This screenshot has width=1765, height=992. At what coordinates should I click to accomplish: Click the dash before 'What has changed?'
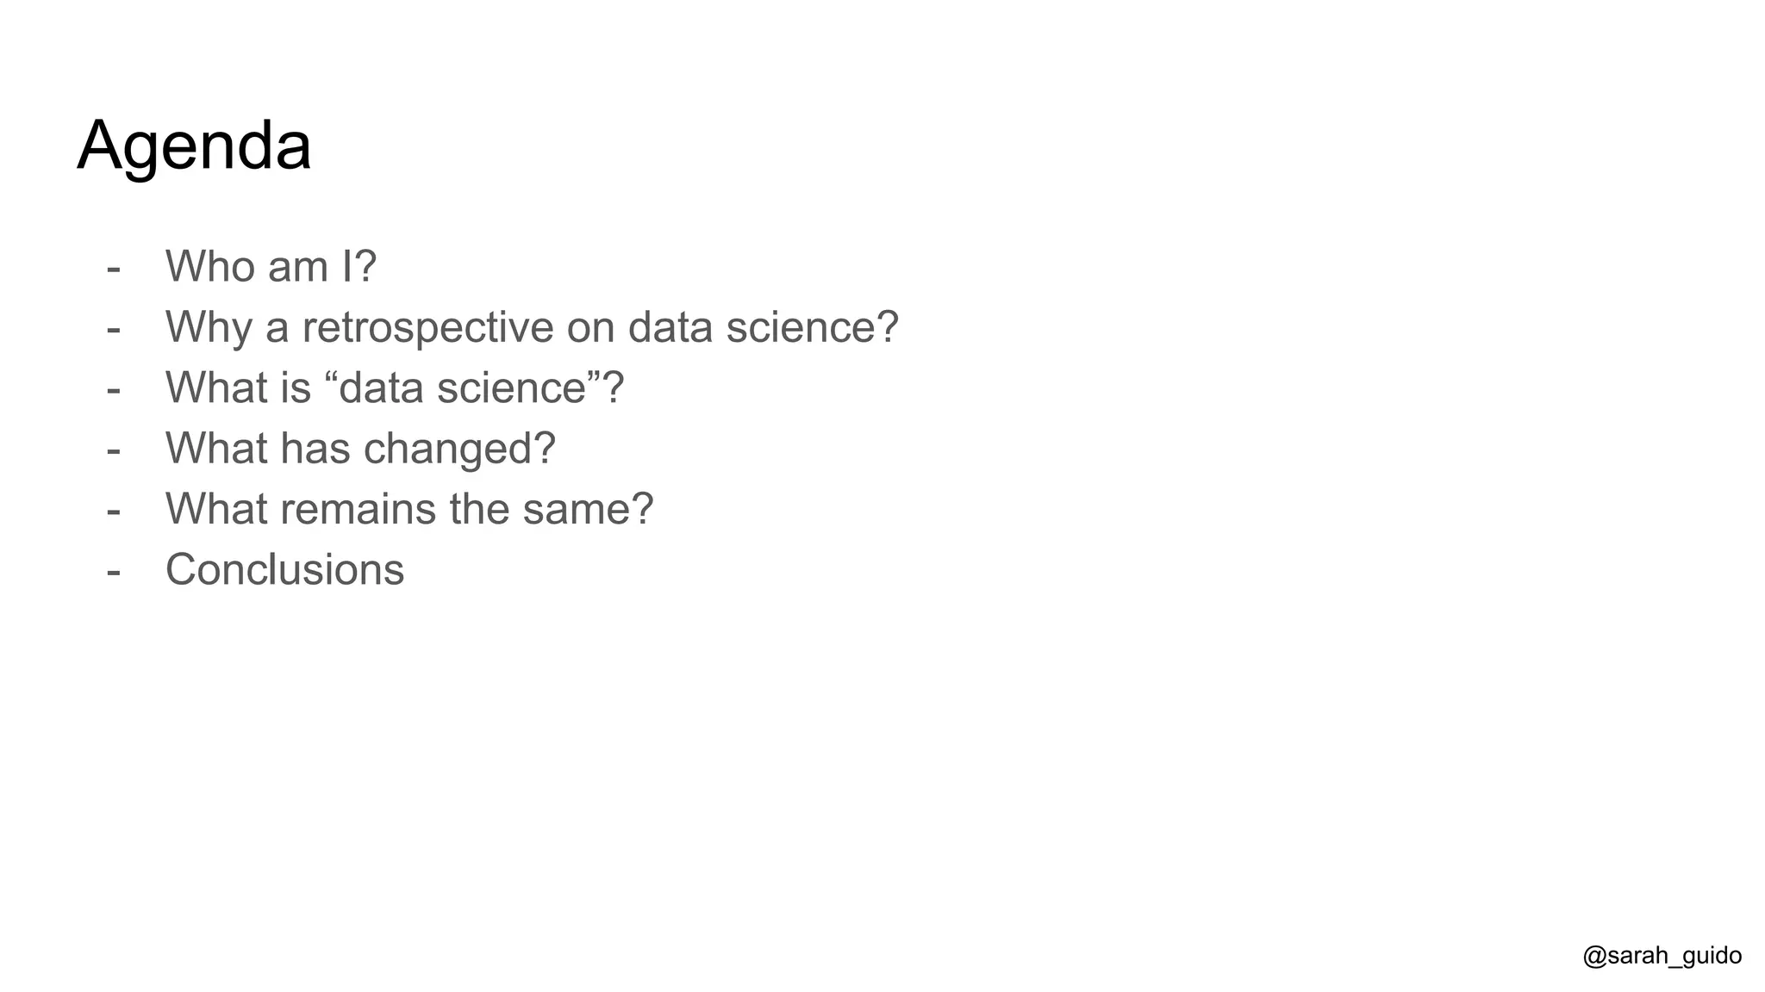[x=113, y=450]
